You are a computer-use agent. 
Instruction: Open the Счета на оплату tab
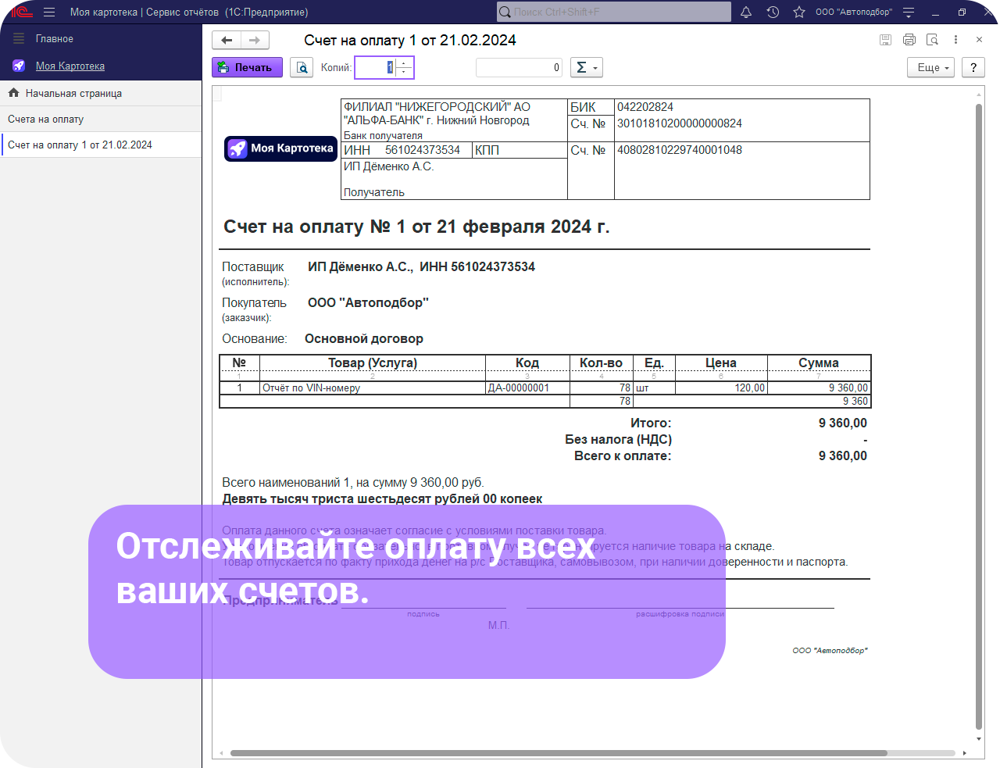(101, 119)
